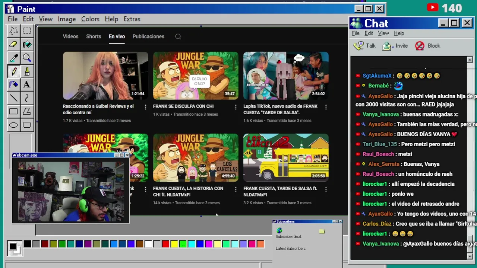Image resolution: width=477 pixels, height=268 pixels.
Task: Click chat username Tari_Blue_135
Action: click(380, 144)
